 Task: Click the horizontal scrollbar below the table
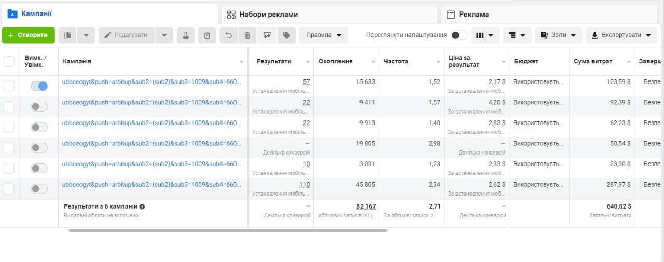tap(228, 230)
